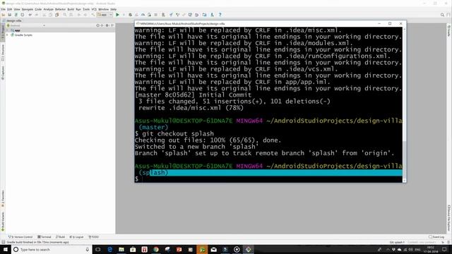452x254 pixels.
Task: Click the Scroll from Source target icon
Action: pos(97,25)
